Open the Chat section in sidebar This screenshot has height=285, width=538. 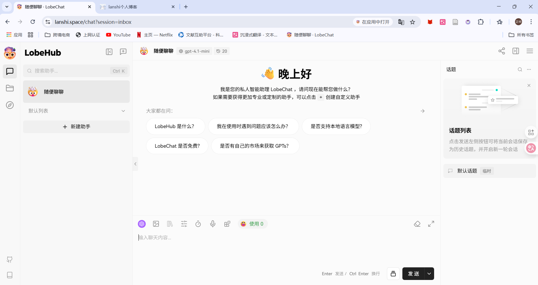(10, 71)
